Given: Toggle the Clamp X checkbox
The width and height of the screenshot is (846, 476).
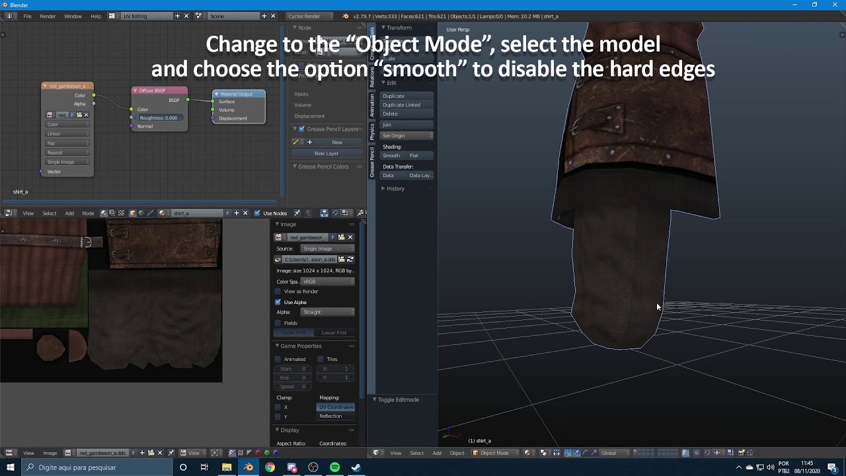Looking at the screenshot, I should coord(278,407).
